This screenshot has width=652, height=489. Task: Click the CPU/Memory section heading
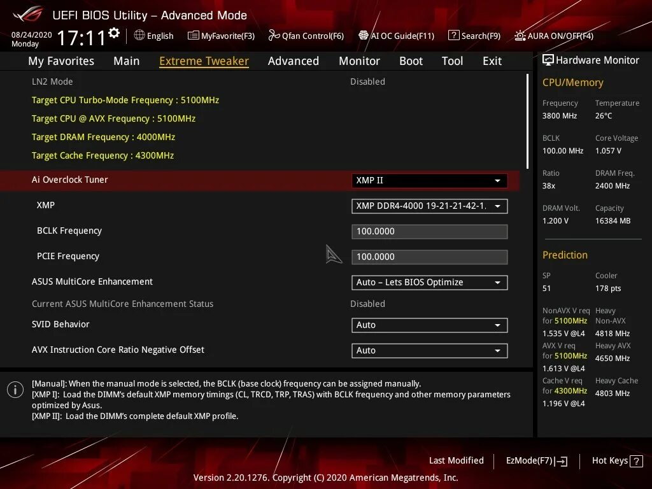click(572, 82)
